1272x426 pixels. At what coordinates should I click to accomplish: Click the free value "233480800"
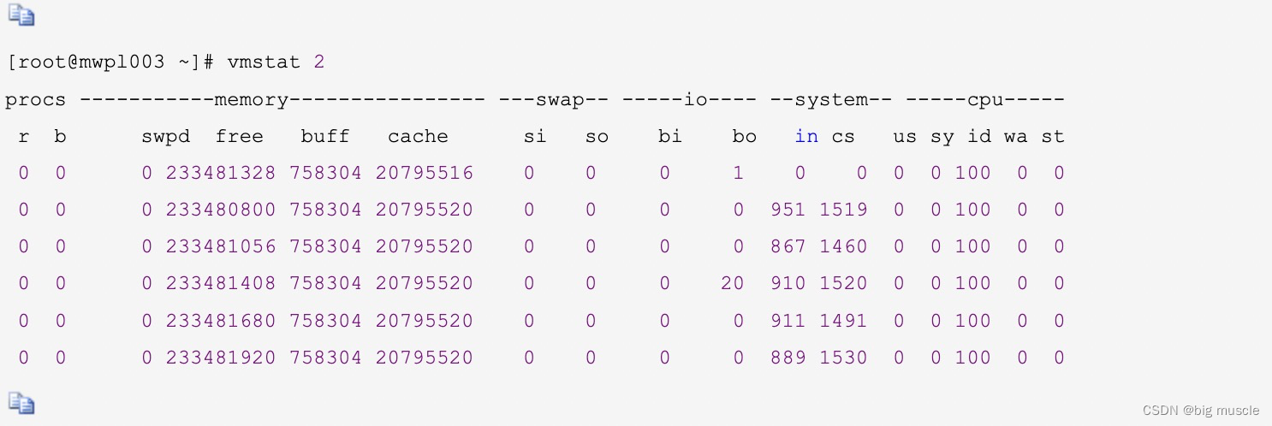(x=221, y=210)
